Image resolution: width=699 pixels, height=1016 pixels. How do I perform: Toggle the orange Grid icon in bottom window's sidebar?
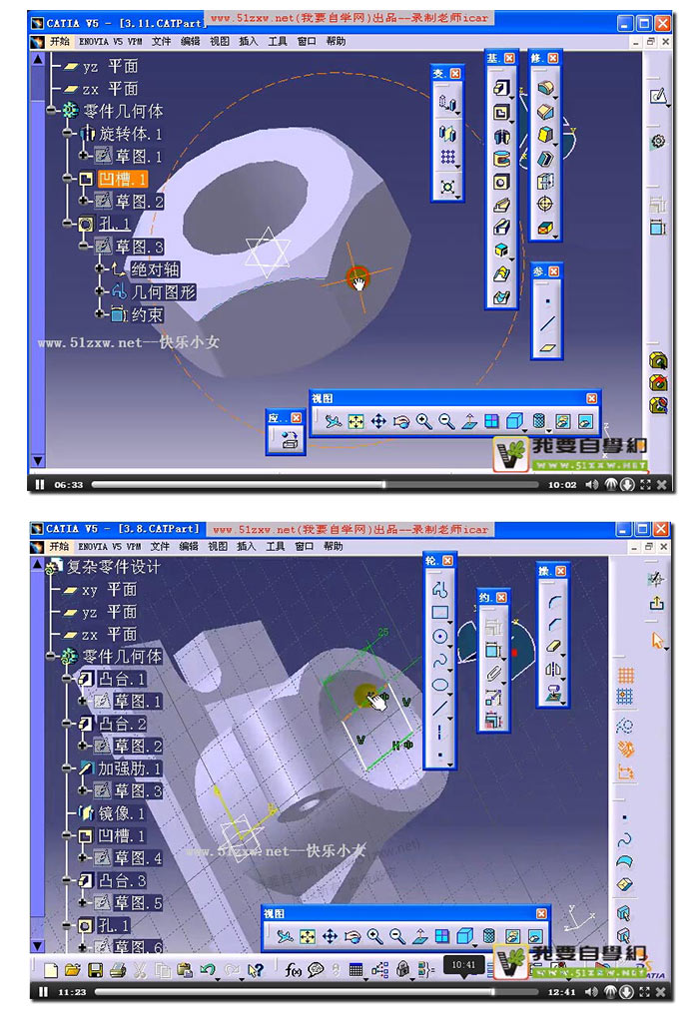(625, 676)
